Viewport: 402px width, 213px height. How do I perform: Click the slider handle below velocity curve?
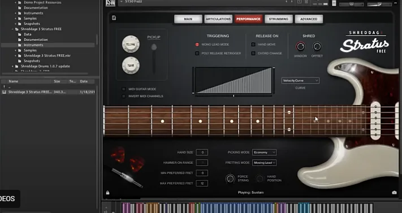tap(234, 96)
